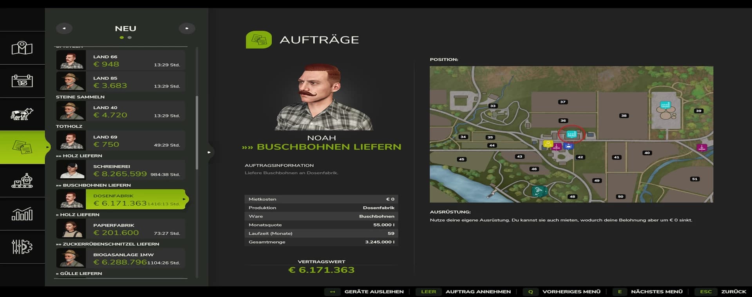Click the Ware Buschbohnen row
The height and width of the screenshot is (297, 752).
coord(321,216)
